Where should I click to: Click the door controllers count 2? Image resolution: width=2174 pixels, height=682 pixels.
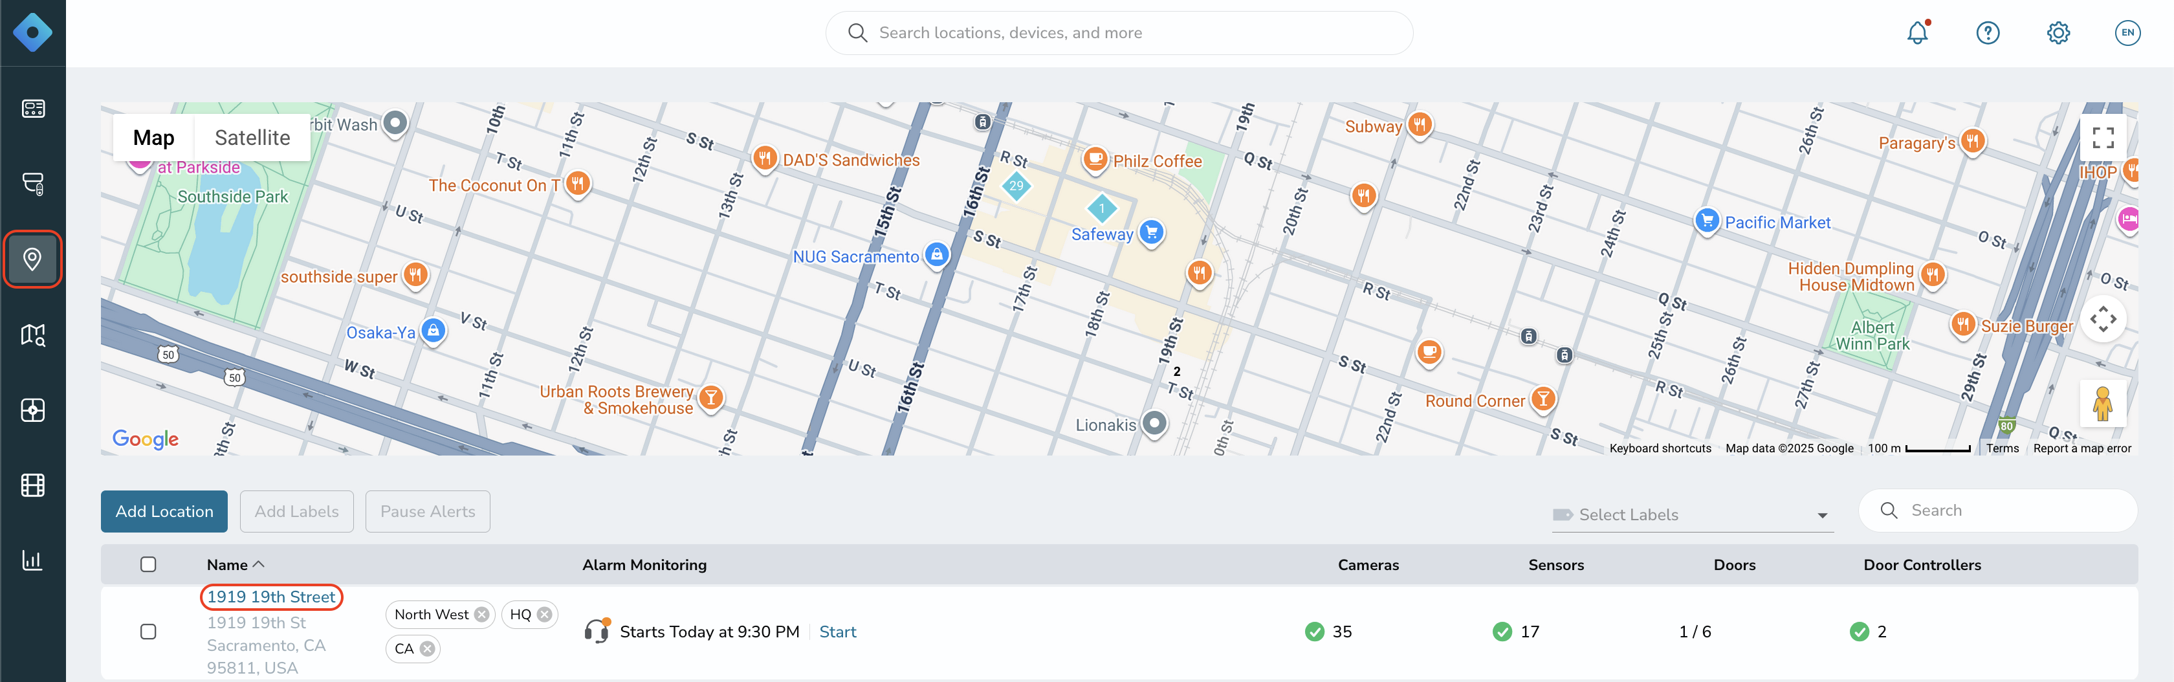(1881, 632)
